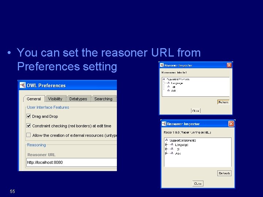Click the upper Reasoner Inspector window icon
The image size is (263, 197).
(162, 65)
